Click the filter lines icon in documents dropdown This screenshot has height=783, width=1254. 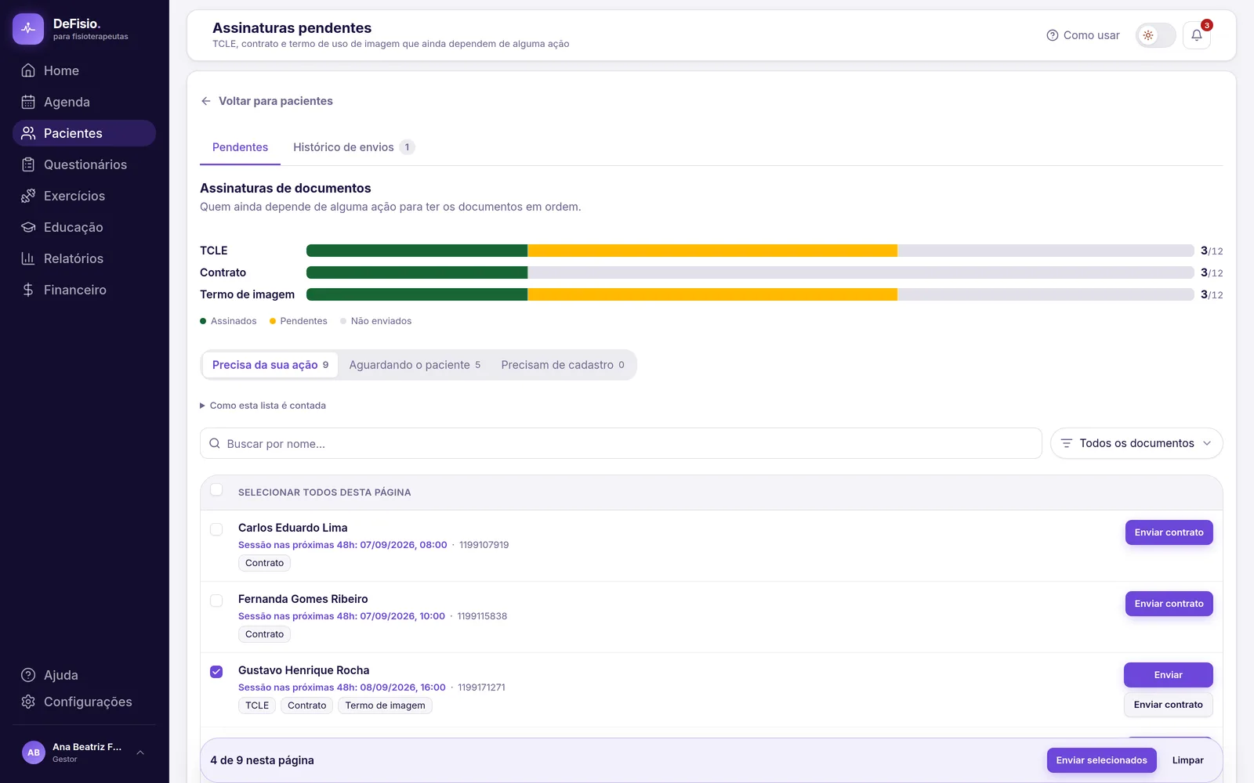(1066, 443)
